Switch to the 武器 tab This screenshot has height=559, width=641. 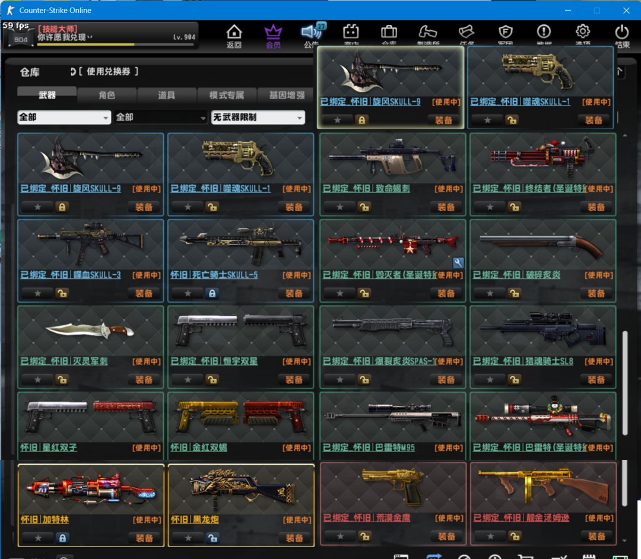click(x=47, y=95)
